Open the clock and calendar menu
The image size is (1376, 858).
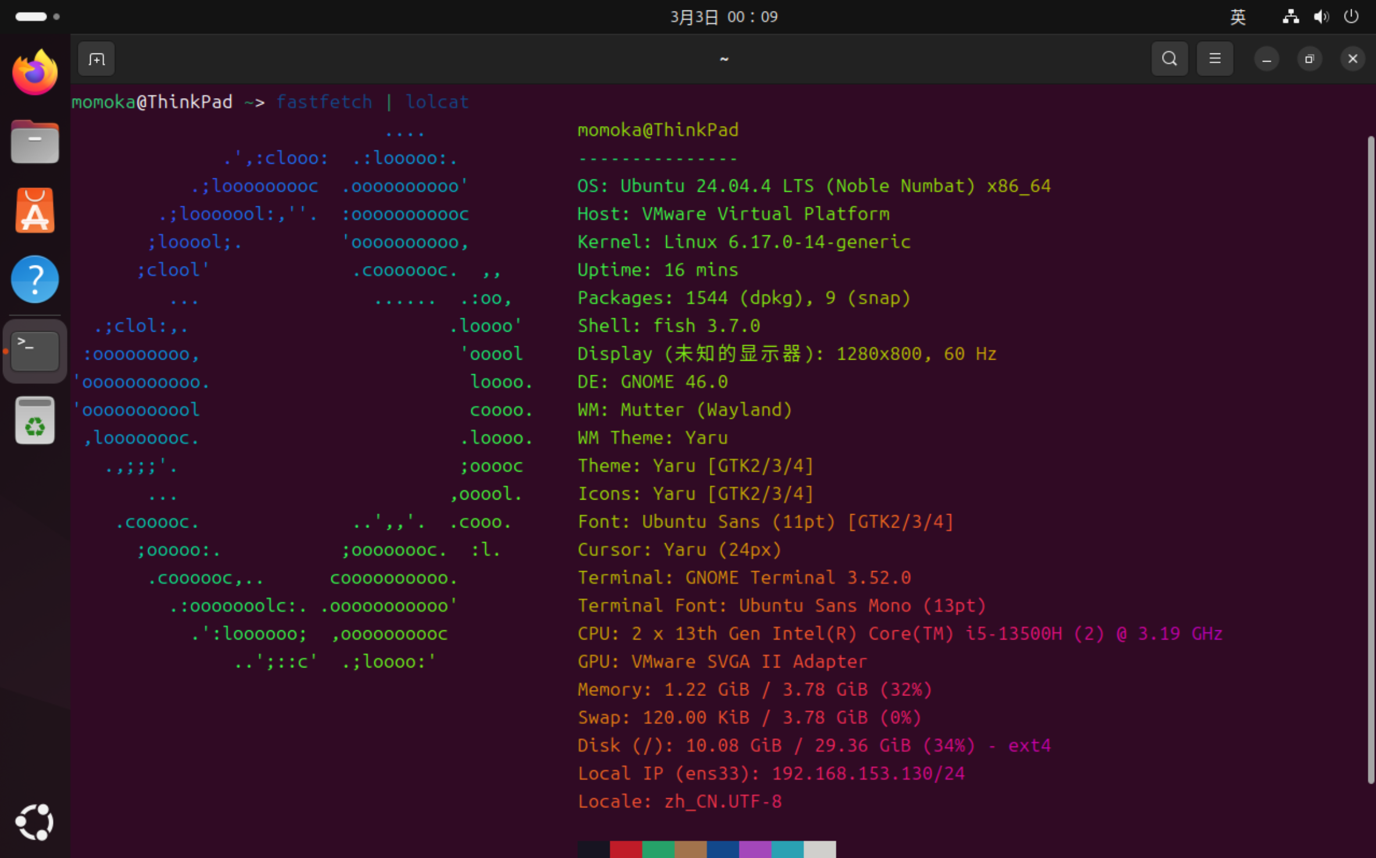[724, 17]
